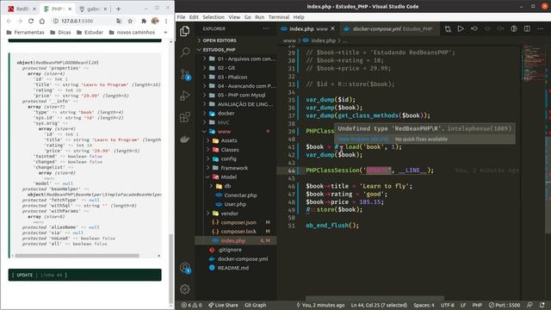Click the browser page horizontal scrollbar

(x=77, y=256)
